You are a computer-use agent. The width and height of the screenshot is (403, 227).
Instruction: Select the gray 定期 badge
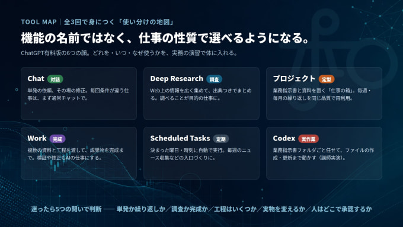coord(221,139)
